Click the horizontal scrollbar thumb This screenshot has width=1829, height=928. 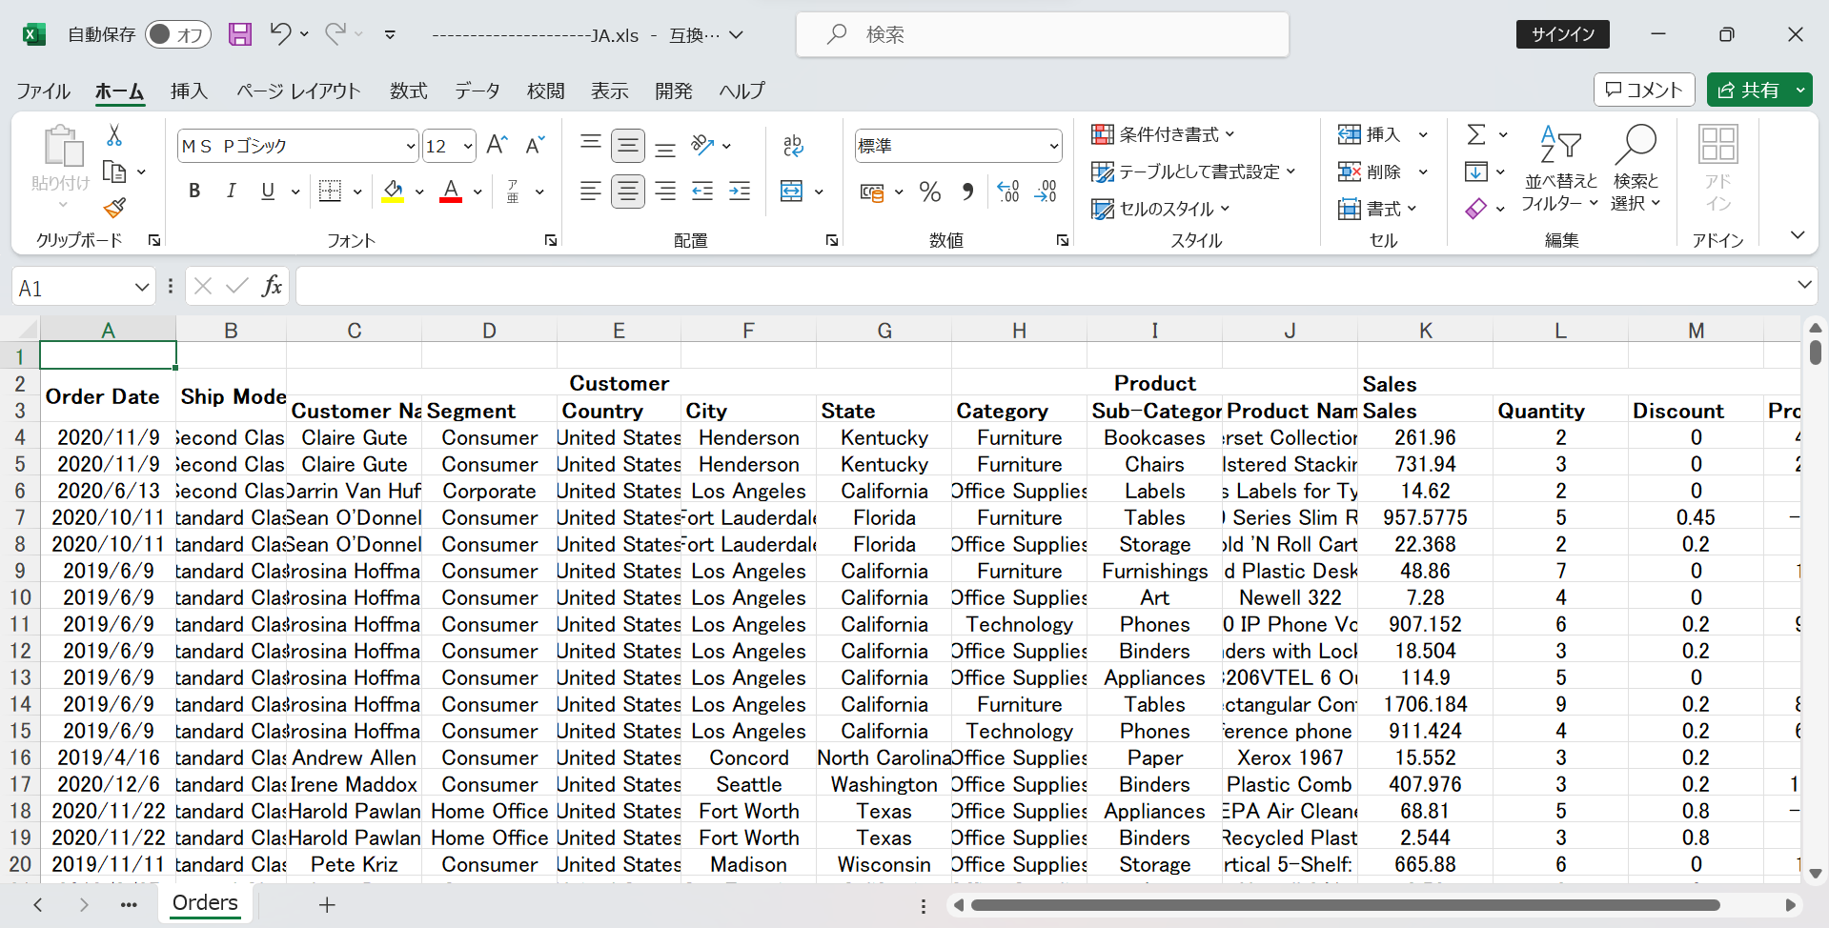pos(1345,905)
